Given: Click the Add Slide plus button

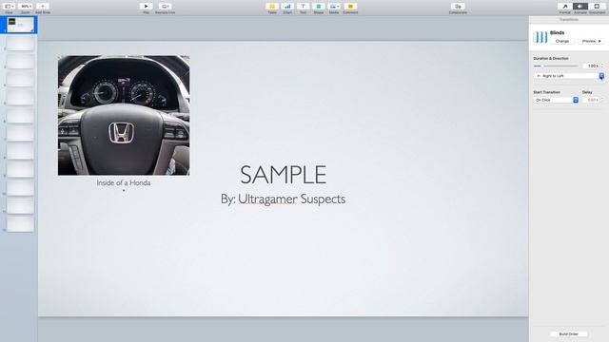Looking at the screenshot, I should click(x=43, y=7).
